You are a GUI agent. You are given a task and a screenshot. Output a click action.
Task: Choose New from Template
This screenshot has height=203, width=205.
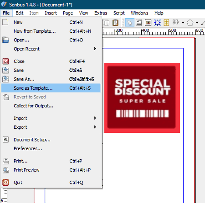[51, 31]
